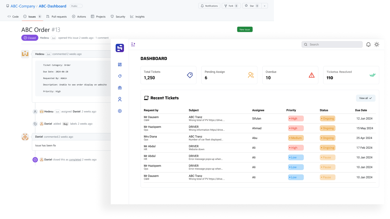The width and height of the screenshot is (390, 219).
Task: Select the 'Website down' ticket subject
Action: (x=196, y=150)
